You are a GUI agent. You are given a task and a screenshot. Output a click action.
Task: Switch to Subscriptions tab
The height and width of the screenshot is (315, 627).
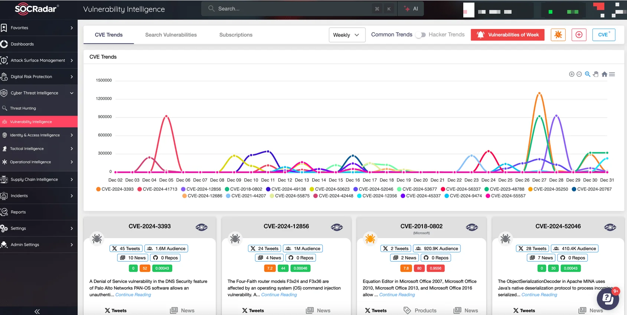[236, 35]
